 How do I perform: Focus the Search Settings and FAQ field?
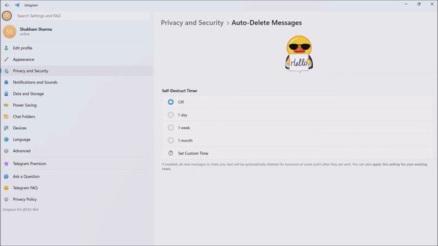pos(83,16)
